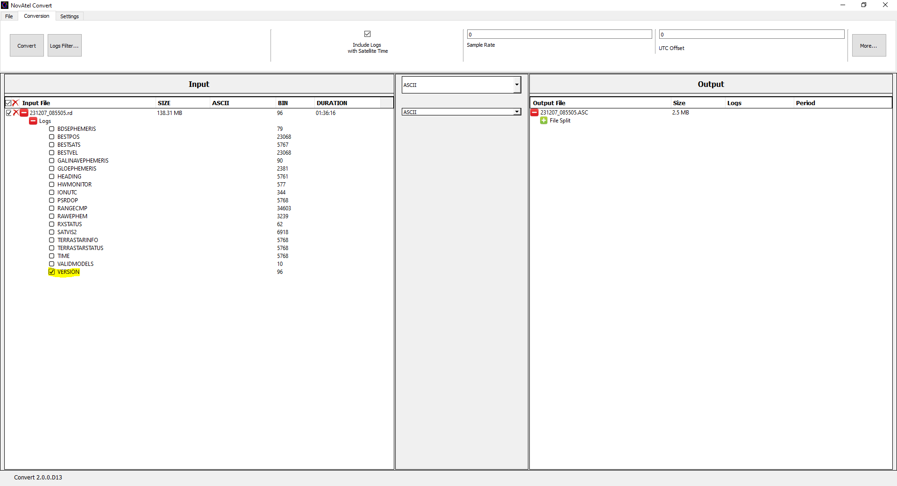Collapse the 231207_085505.ASC output file

click(534, 113)
